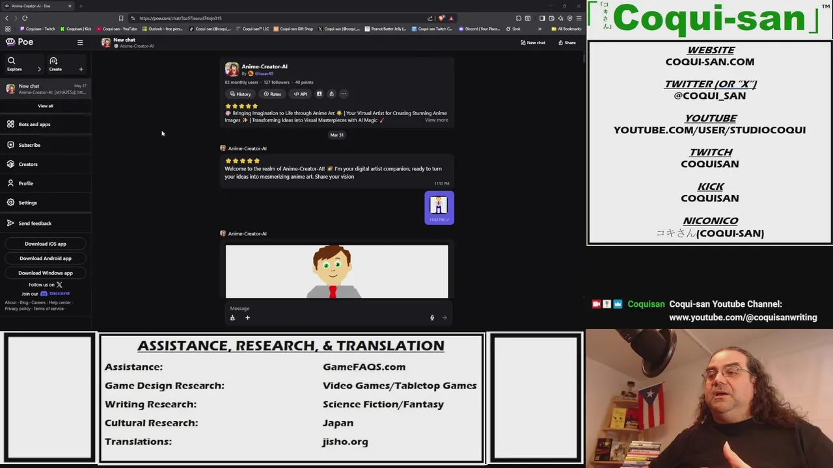Open the Discord join link
Image resolution: width=833 pixels, height=468 pixels.
[x=55, y=293]
